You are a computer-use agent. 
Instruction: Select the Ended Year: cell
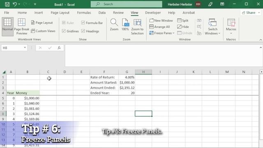(x=104, y=93)
